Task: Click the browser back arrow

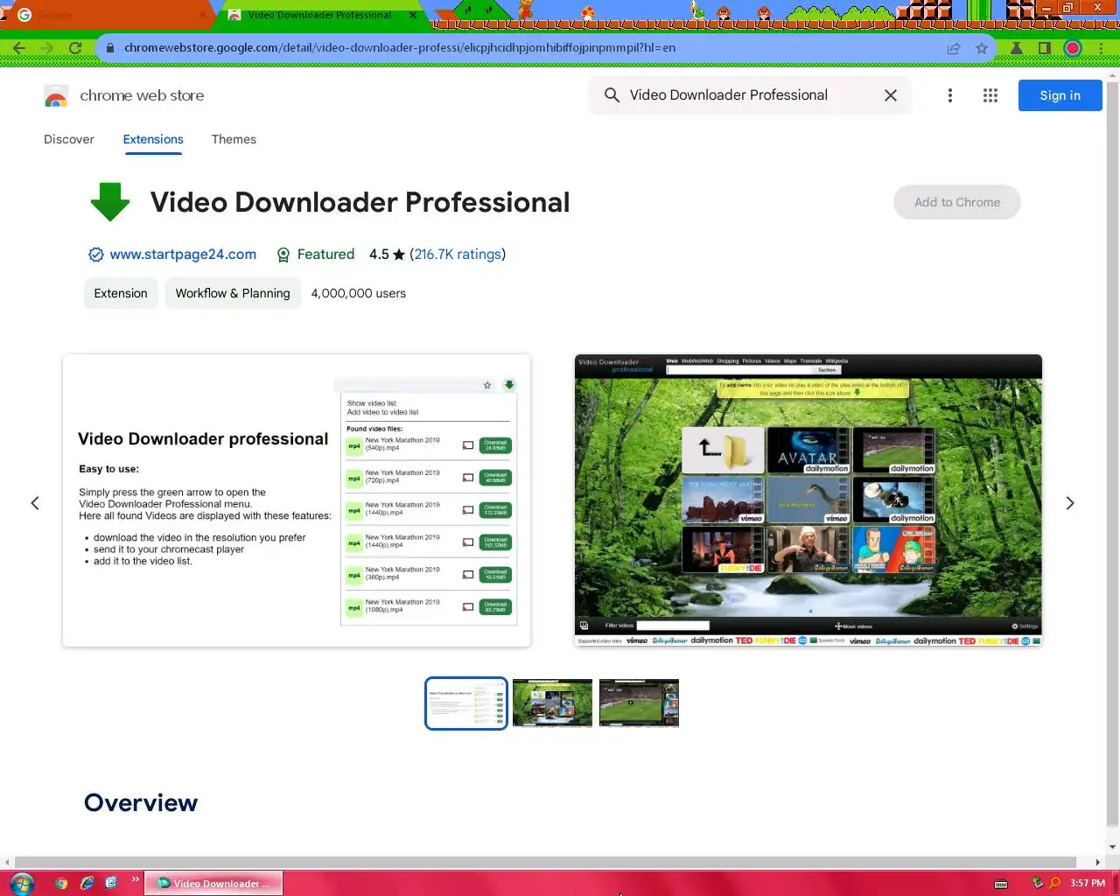Action: pyautogui.click(x=19, y=48)
